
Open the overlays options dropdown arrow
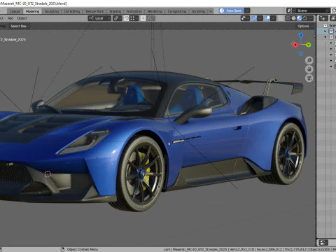(x=274, y=18)
